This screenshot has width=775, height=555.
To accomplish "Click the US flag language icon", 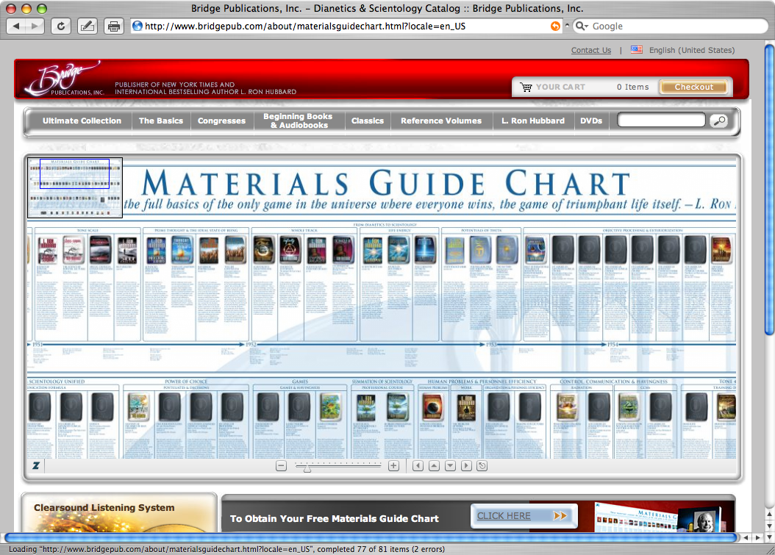I will point(637,50).
